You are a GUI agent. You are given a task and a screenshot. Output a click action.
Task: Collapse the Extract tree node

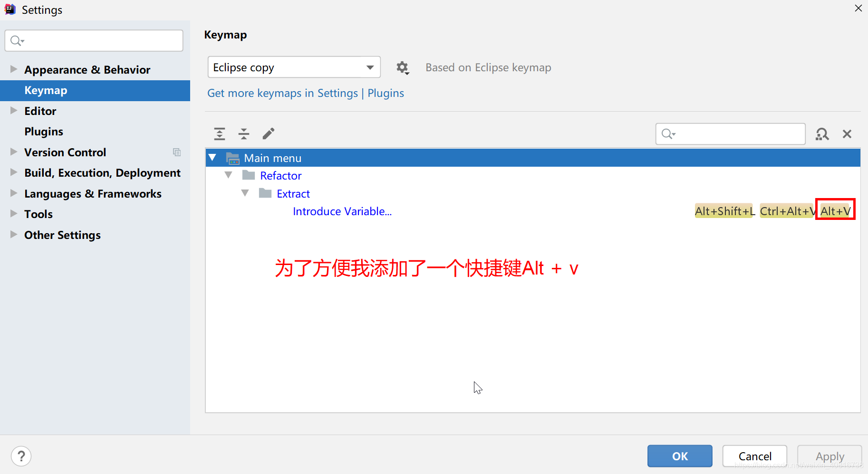[245, 193]
